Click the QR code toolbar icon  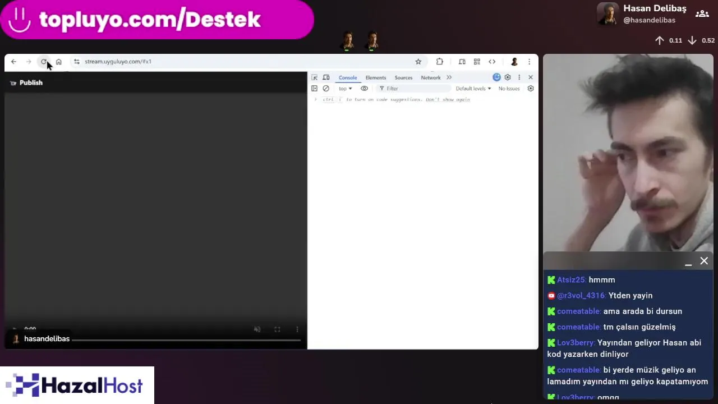(x=477, y=62)
